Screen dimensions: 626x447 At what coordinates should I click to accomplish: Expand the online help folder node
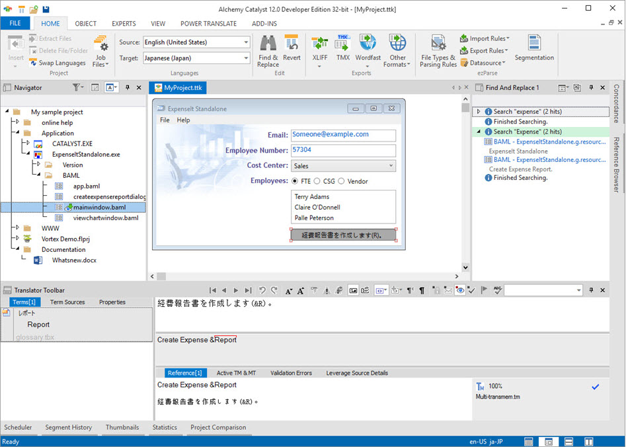click(x=17, y=122)
